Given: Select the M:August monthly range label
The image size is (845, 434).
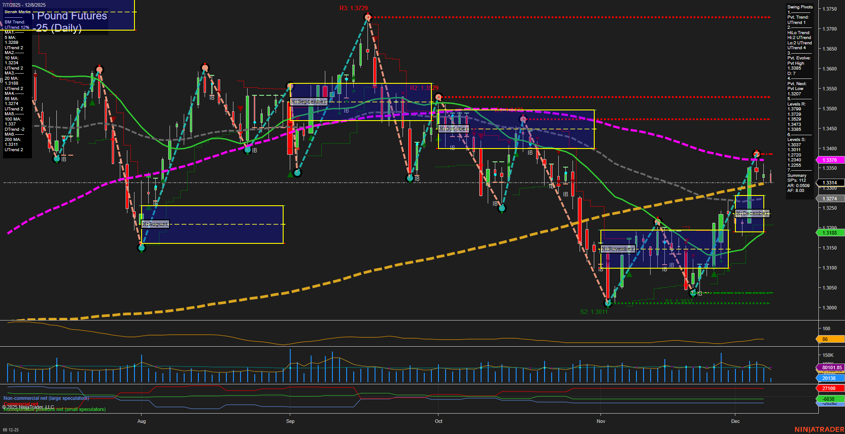Looking at the screenshot, I should point(154,223).
